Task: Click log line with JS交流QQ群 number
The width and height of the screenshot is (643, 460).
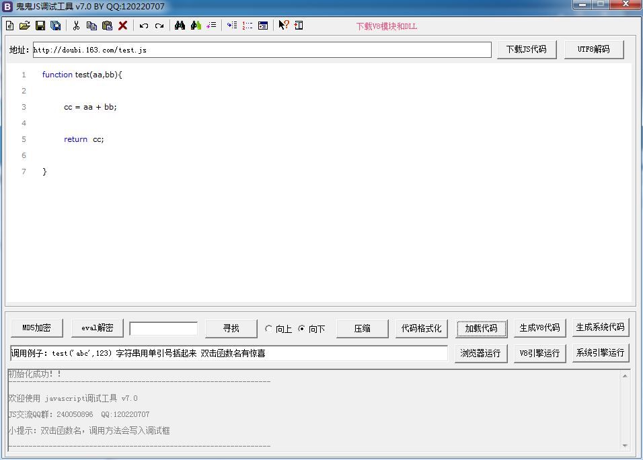Action: (x=79, y=414)
